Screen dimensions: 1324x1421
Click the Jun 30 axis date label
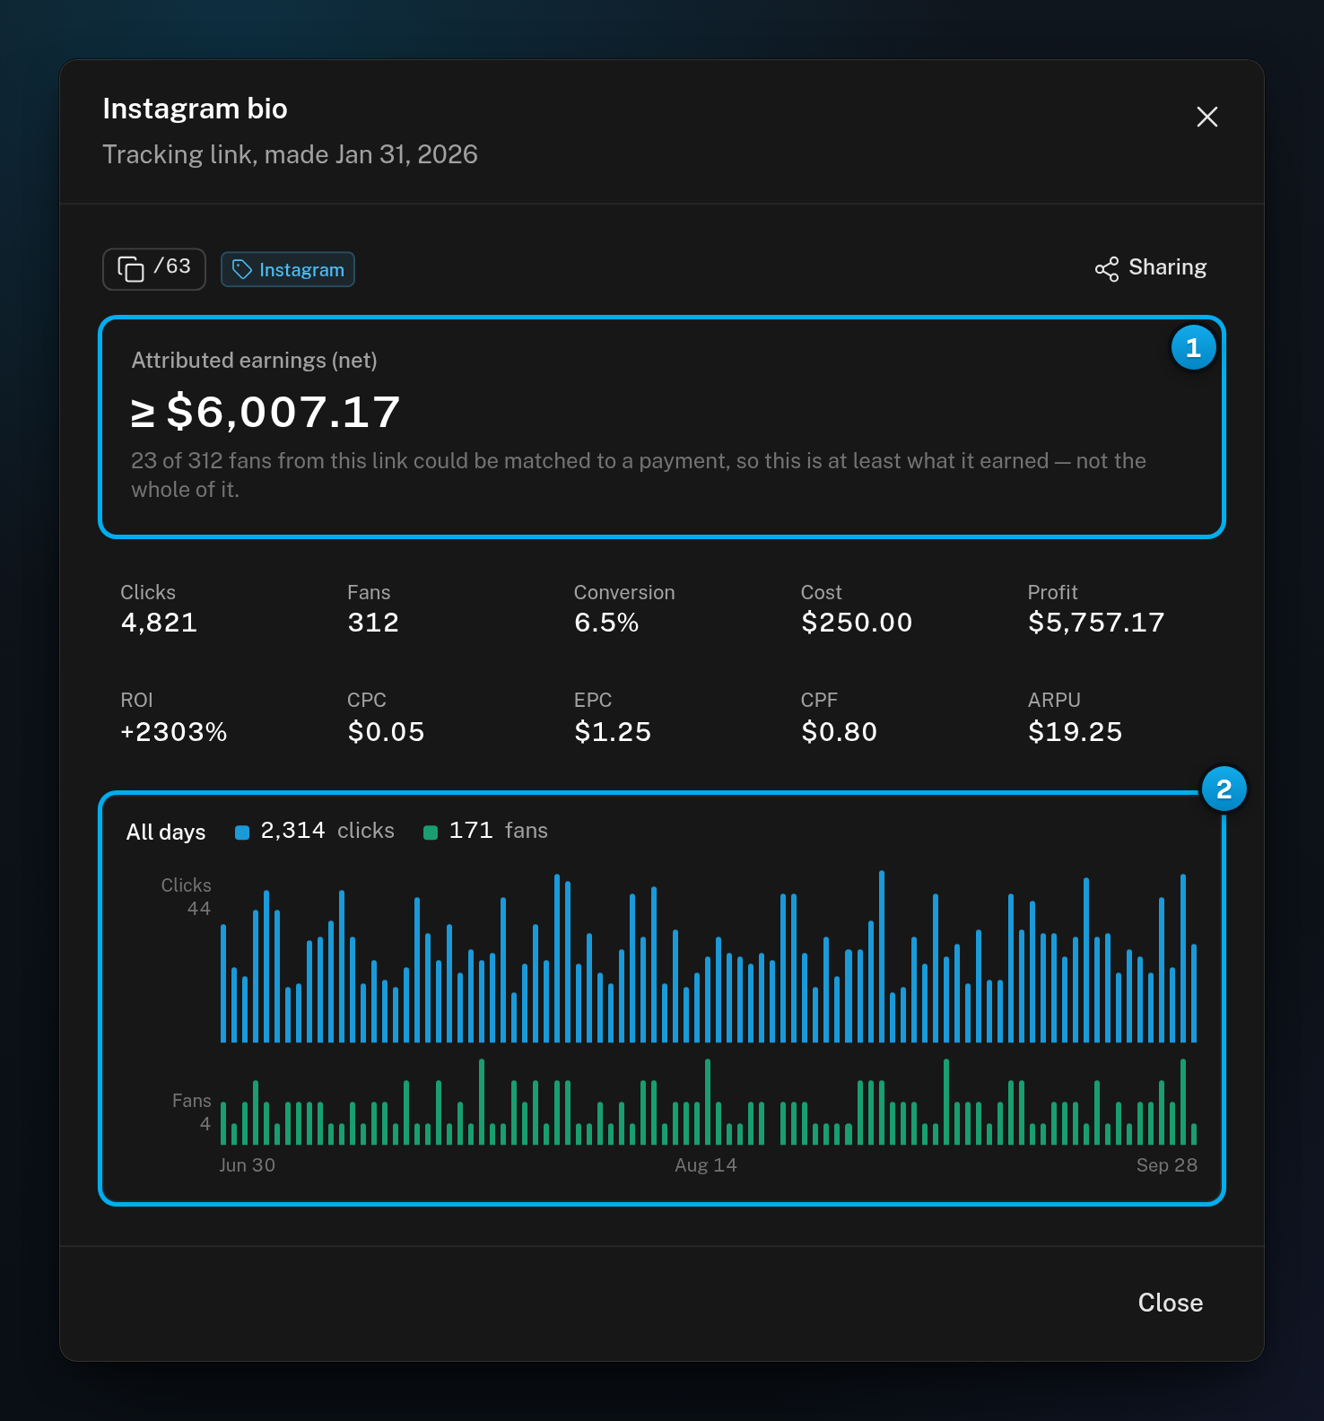248,1165
